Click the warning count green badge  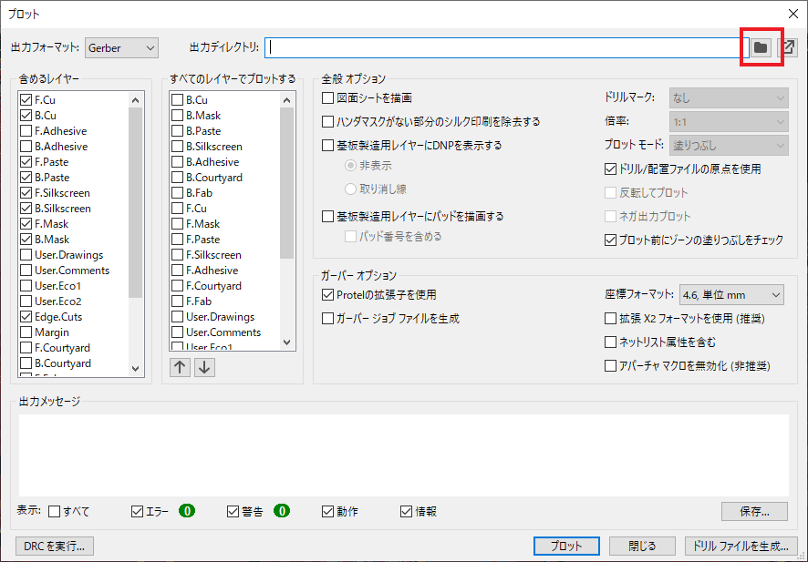point(282,511)
